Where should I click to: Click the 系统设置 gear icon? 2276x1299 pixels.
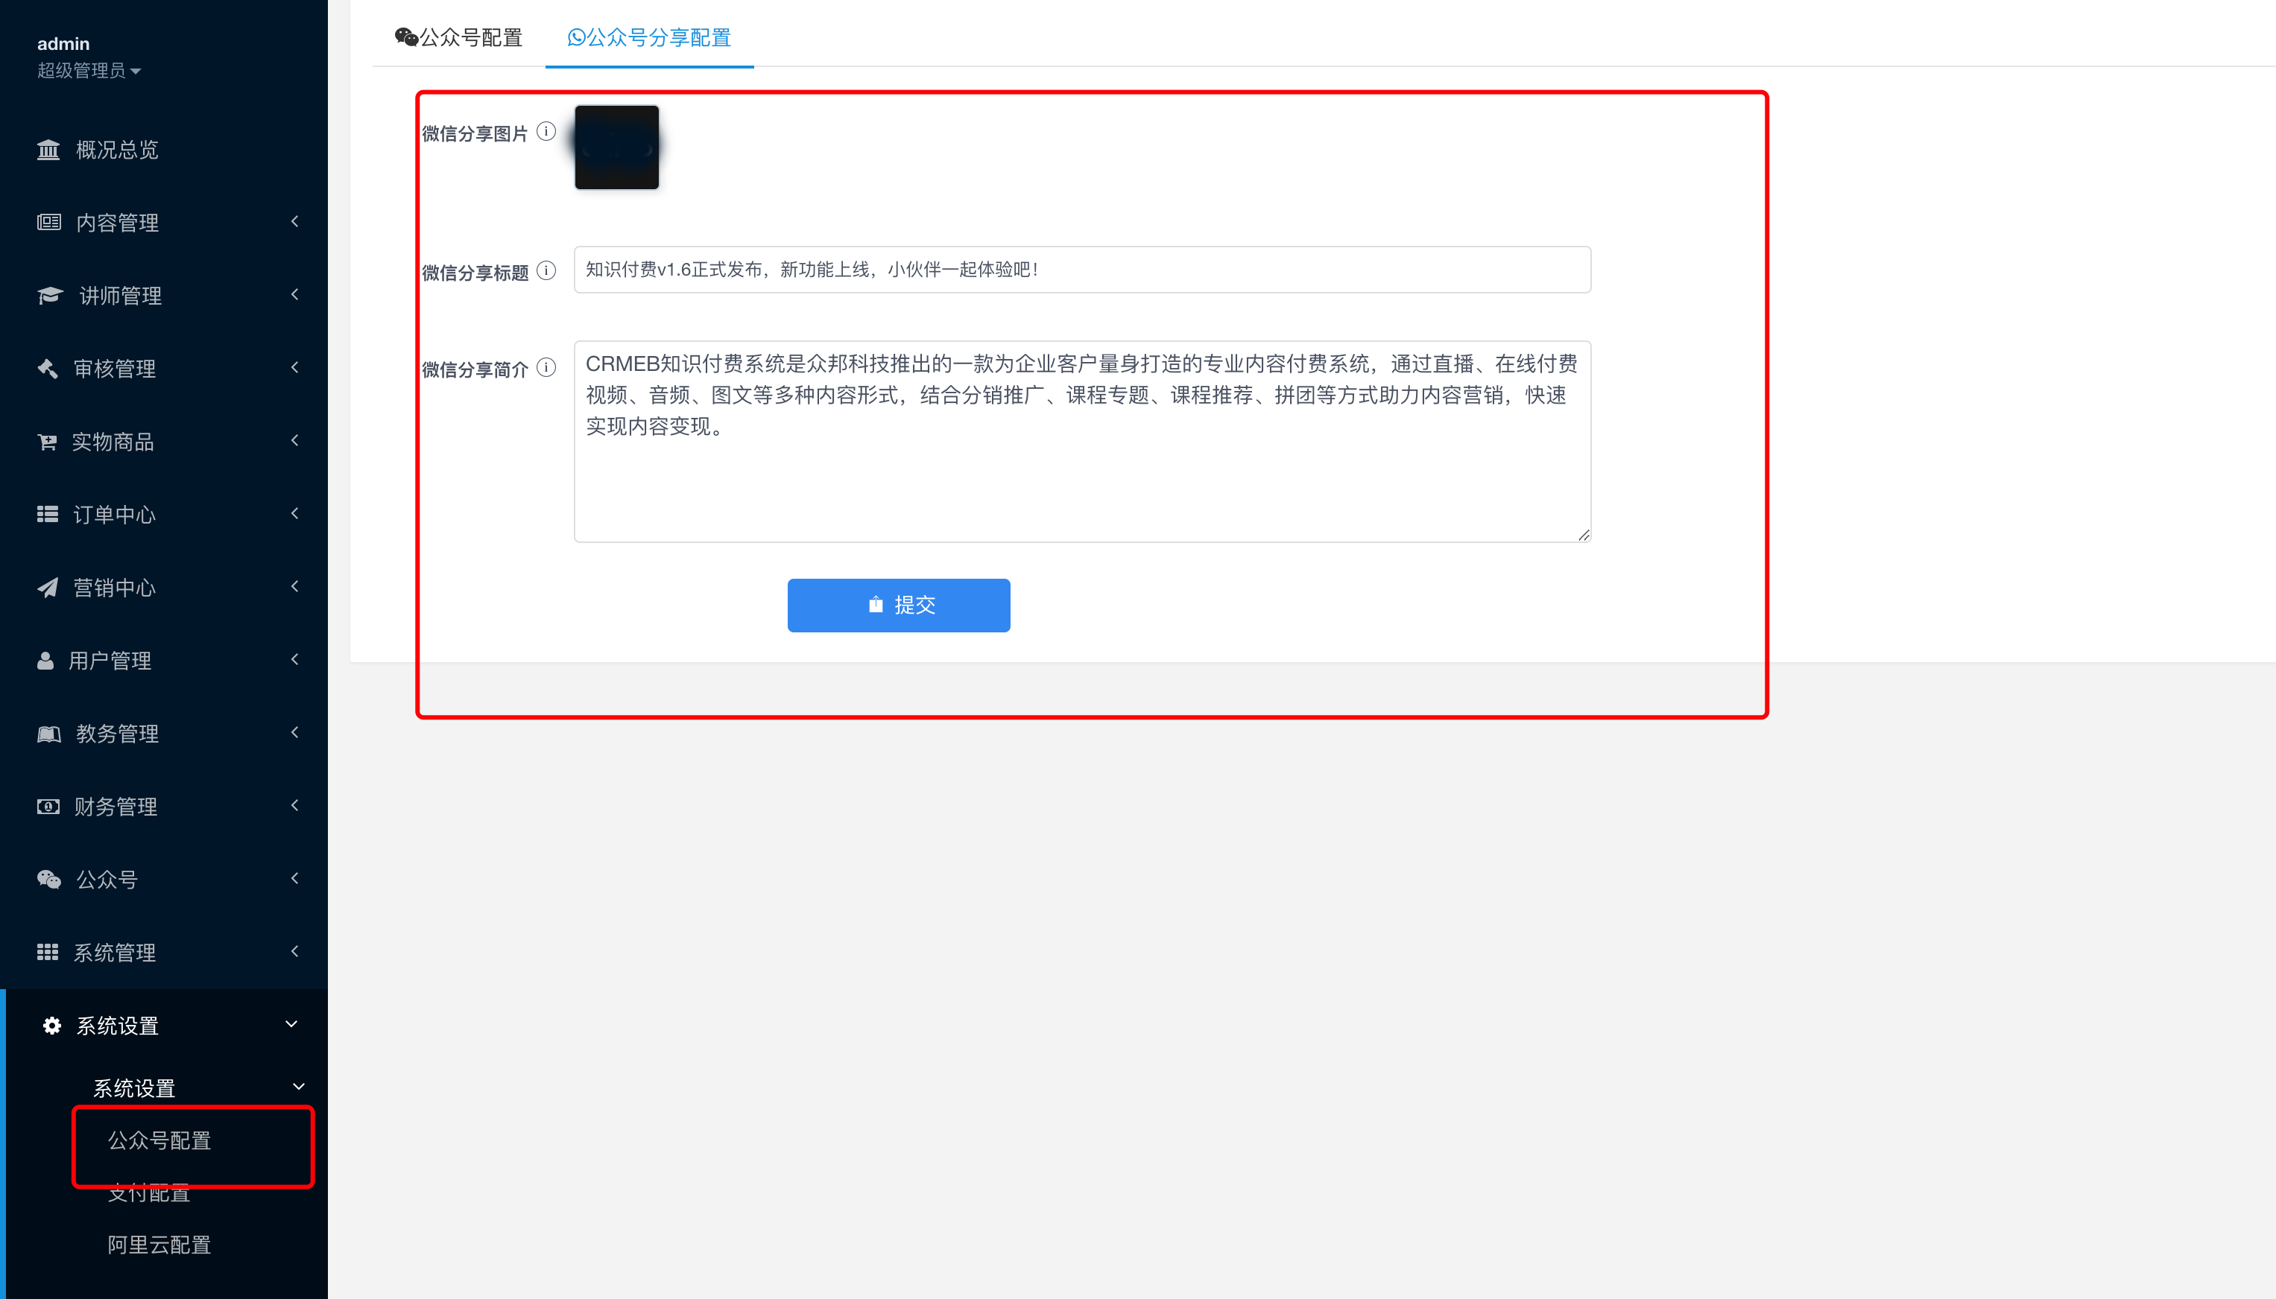(x=51, y=1025)
